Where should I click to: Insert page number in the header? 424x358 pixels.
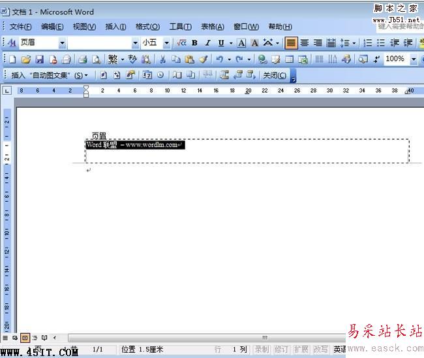[x=103, y=75]
